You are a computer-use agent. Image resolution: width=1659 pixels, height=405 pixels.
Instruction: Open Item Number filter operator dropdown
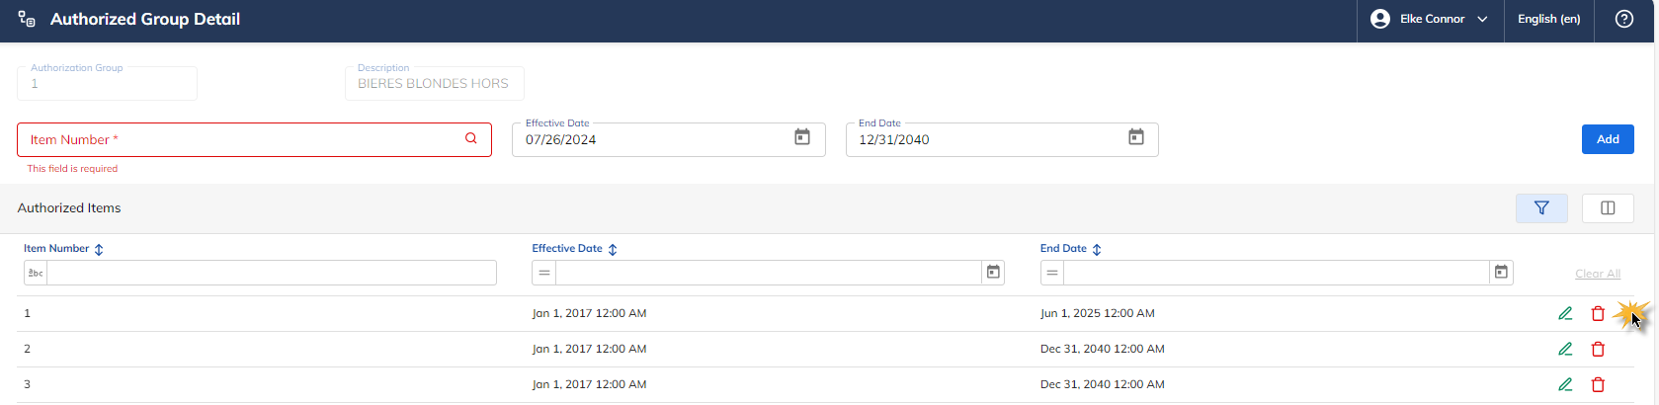tap(36, 273)
